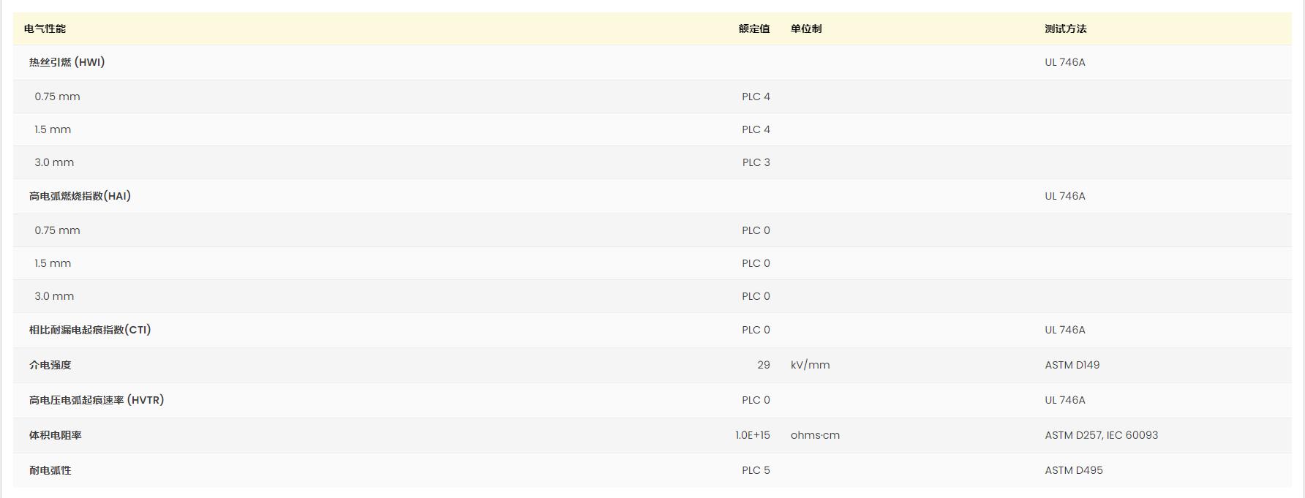This screenshot has height=498, width=1305.
Task: Click the PLC 5 arc resistance value
Action: pos(756,470)
